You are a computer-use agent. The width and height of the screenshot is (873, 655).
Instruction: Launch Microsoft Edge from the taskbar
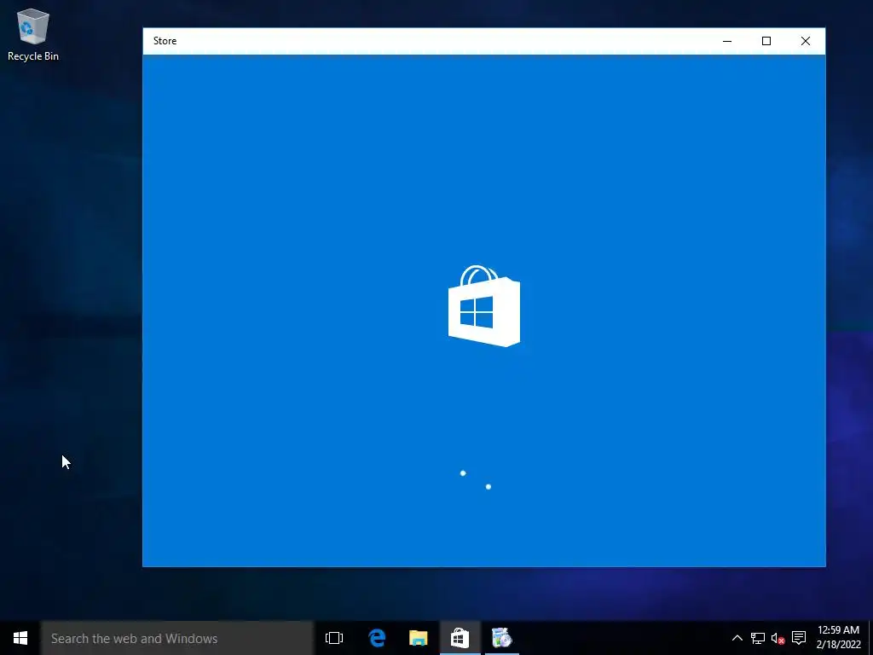point(377,638)
